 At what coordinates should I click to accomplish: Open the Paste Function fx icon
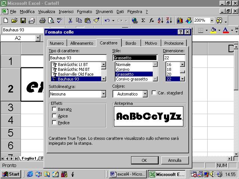pos(152,21)
